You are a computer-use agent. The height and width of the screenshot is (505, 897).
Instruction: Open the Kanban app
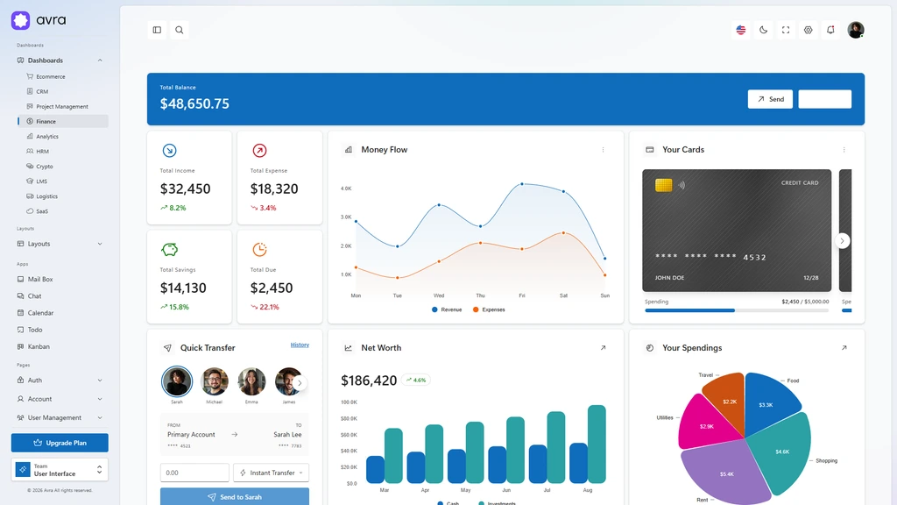click(60, 346)
